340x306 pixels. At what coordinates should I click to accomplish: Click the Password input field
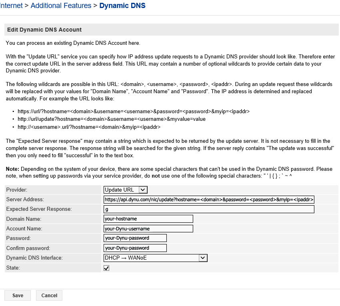click(135, 238)
